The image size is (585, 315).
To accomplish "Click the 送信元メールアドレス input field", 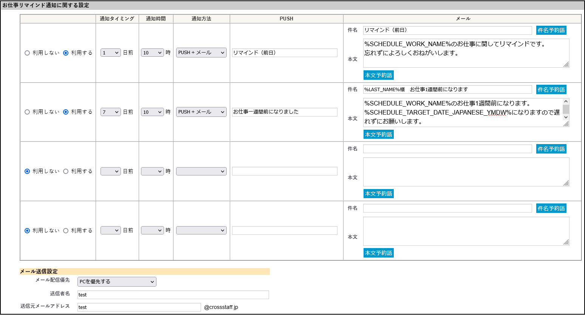I will click(139, 307).
